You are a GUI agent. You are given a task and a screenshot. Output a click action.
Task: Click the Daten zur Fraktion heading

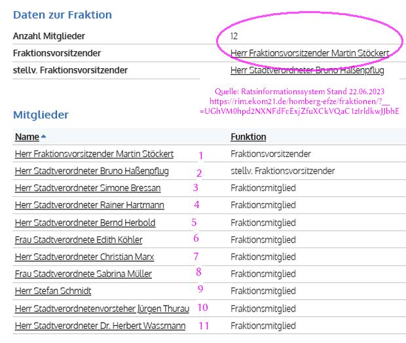[x=62, y=15]
